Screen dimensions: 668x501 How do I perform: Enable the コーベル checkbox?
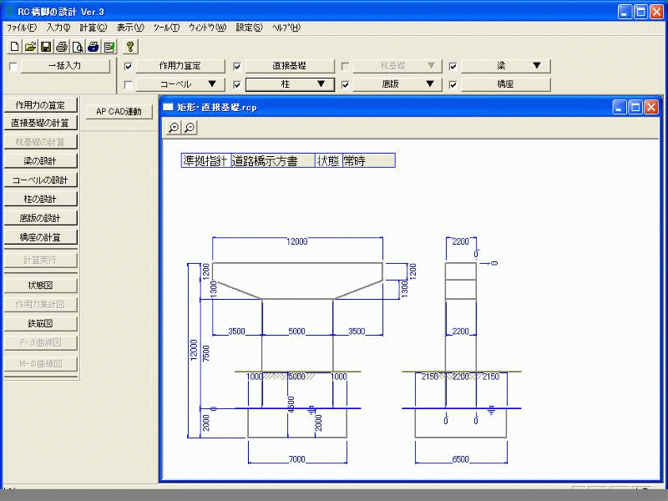[129, 84]
